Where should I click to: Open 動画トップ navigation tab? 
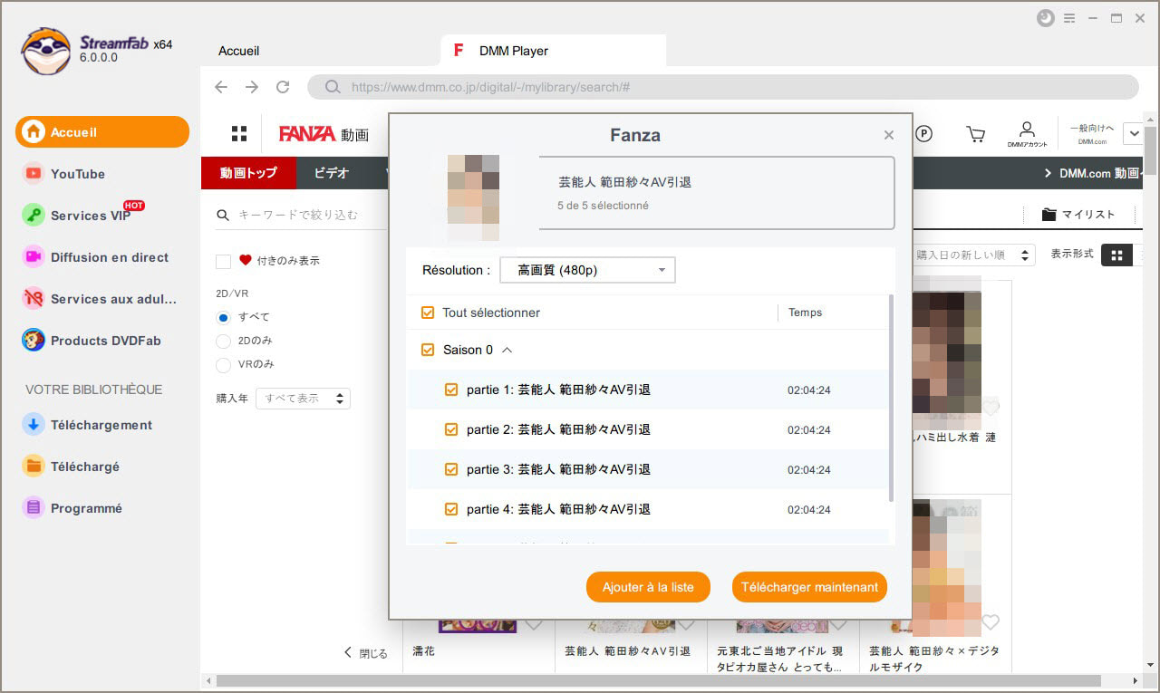coord(247,173)
